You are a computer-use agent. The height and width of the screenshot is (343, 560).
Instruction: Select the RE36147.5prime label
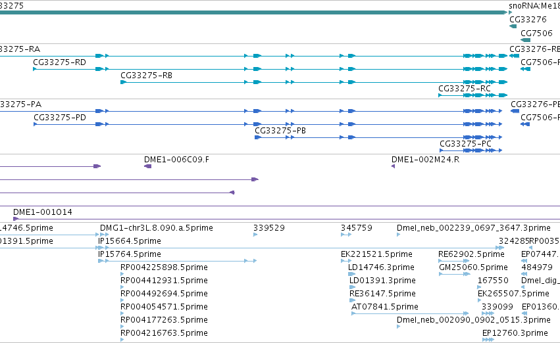tap(382, 294)
